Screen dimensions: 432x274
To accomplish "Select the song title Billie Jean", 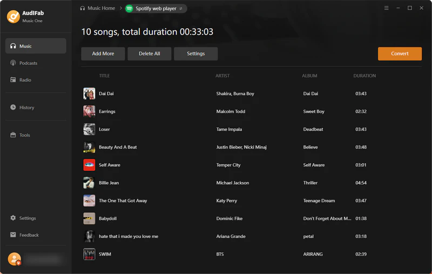I will [109, 183].
